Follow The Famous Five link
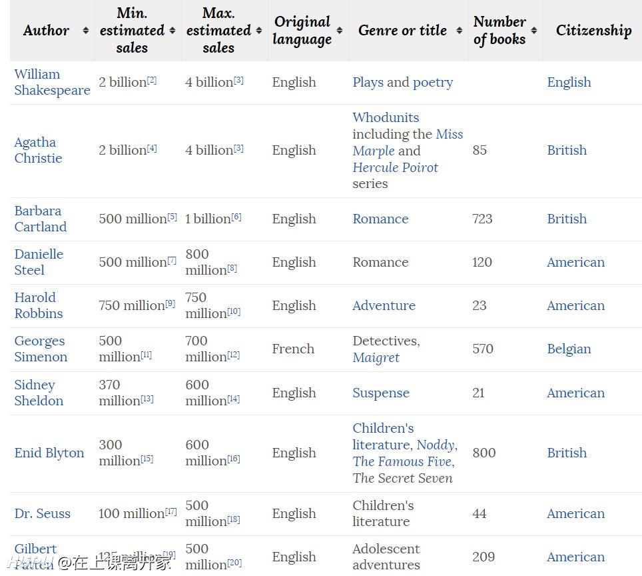The image size is (642, 576). point(404,461)
